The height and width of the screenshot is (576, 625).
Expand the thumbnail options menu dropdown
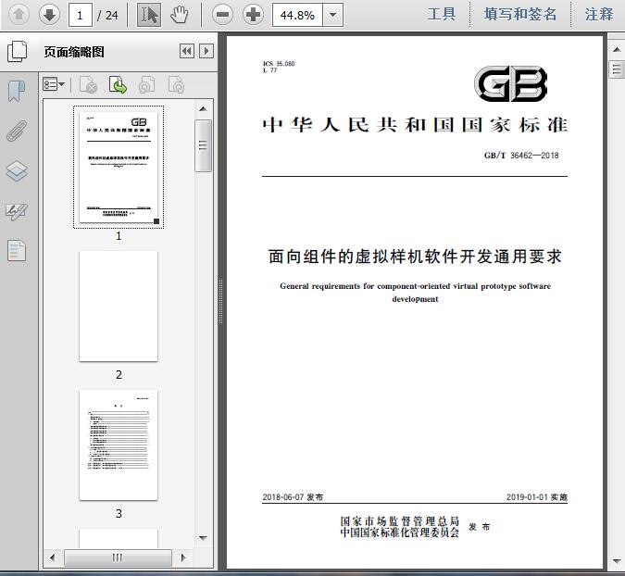point(55,85)
